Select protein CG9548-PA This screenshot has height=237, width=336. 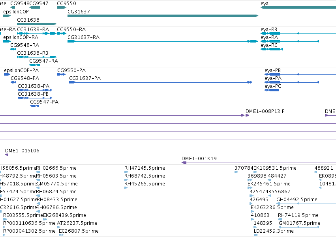(13, 82)
